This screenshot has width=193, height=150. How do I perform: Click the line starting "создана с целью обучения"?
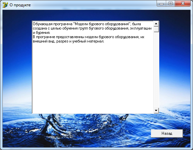tap(92, 28)
